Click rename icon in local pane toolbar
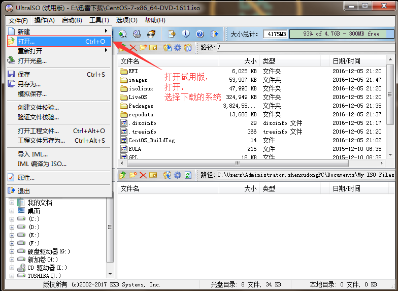 [x=153, y=175]
